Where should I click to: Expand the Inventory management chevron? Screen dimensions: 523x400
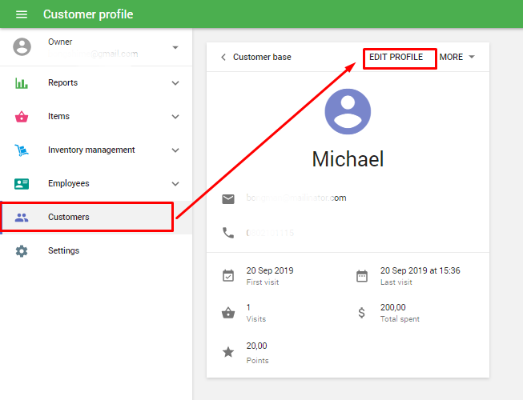(x=175, y=150)
